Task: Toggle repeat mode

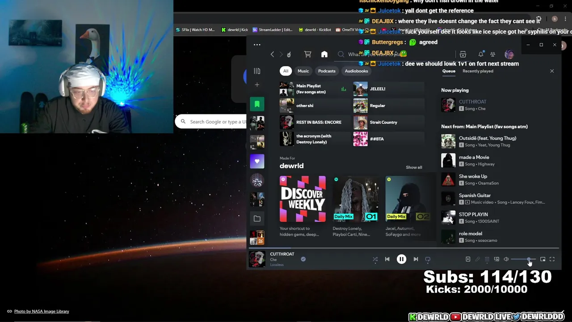Action: (x=428, y=259)
